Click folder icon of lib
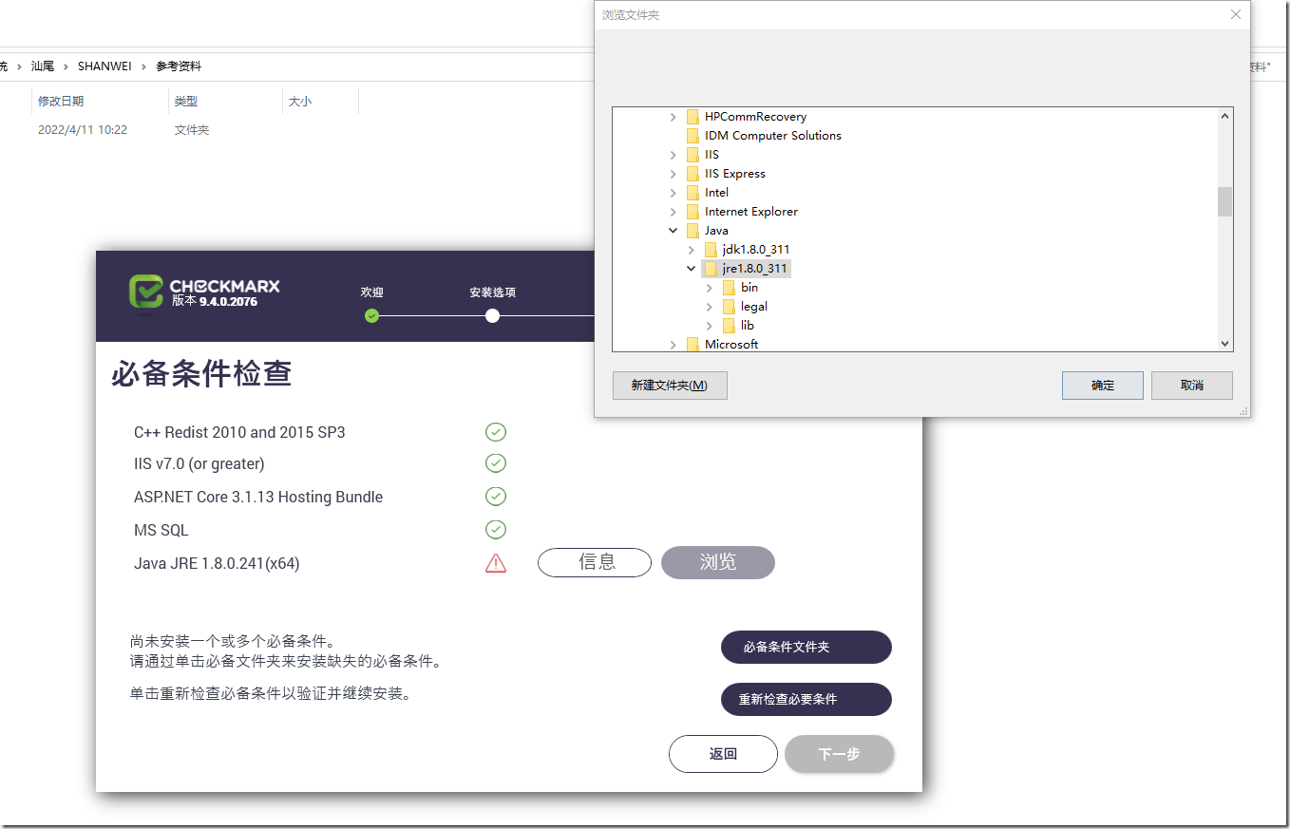 coord(729,326)
